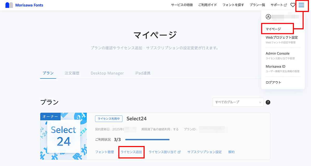311x166 pixels.
Task: Click the ライセンス追加 link
Action: (x=131, y=152)
